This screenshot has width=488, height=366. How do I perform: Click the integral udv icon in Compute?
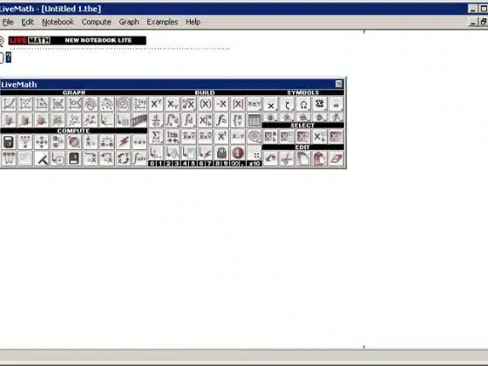[x=139, y=159]
